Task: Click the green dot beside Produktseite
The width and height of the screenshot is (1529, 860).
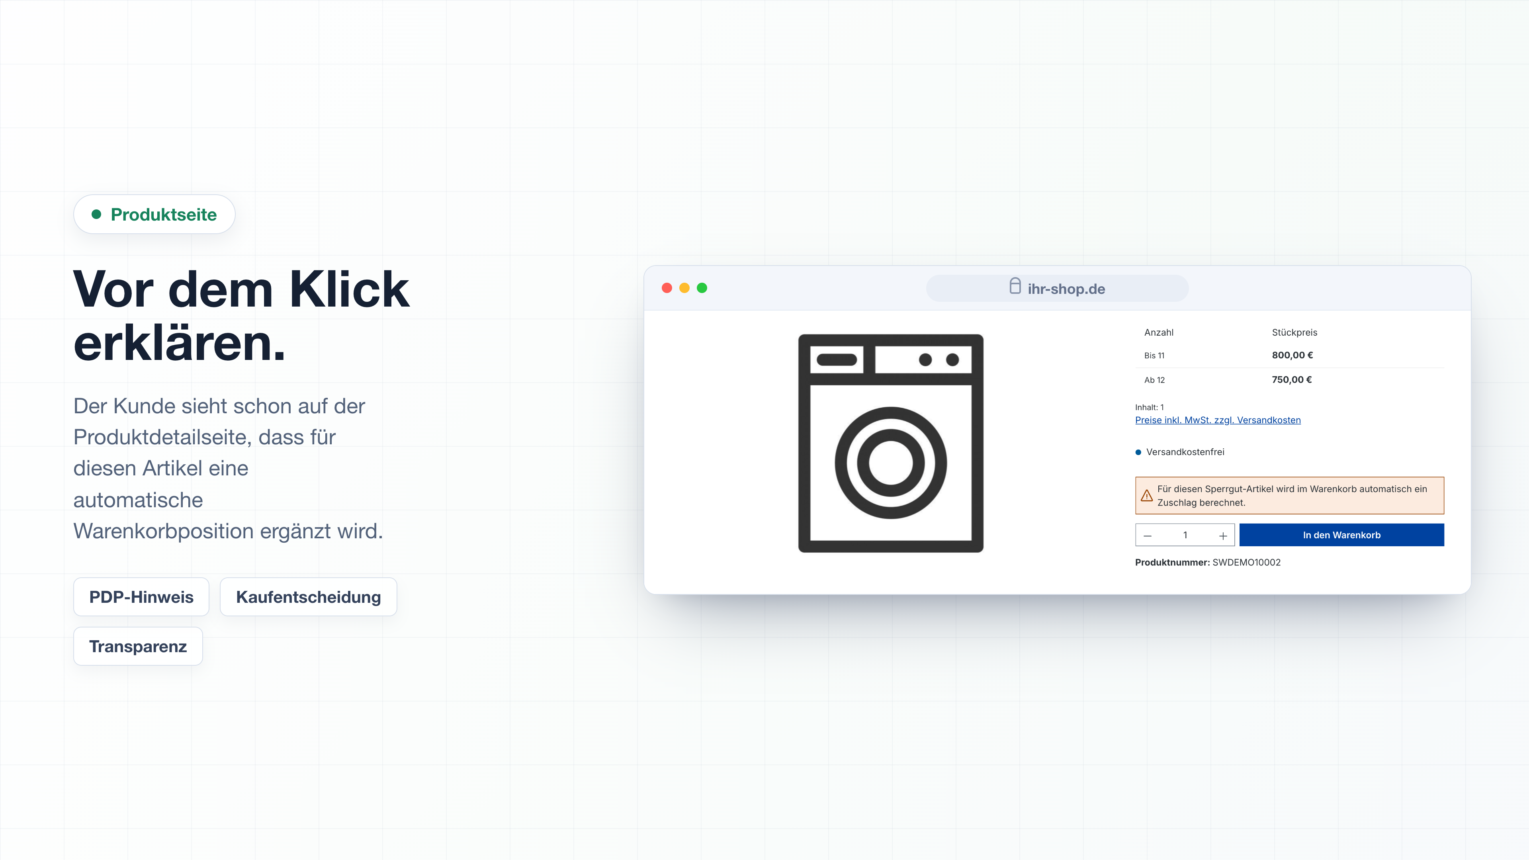Action: [96, 214]
